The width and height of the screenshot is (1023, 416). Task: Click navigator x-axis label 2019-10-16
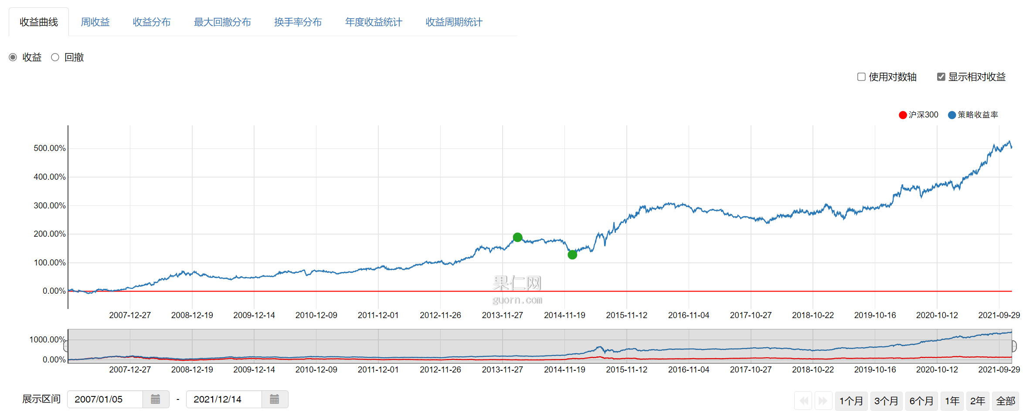pos(875,370)
